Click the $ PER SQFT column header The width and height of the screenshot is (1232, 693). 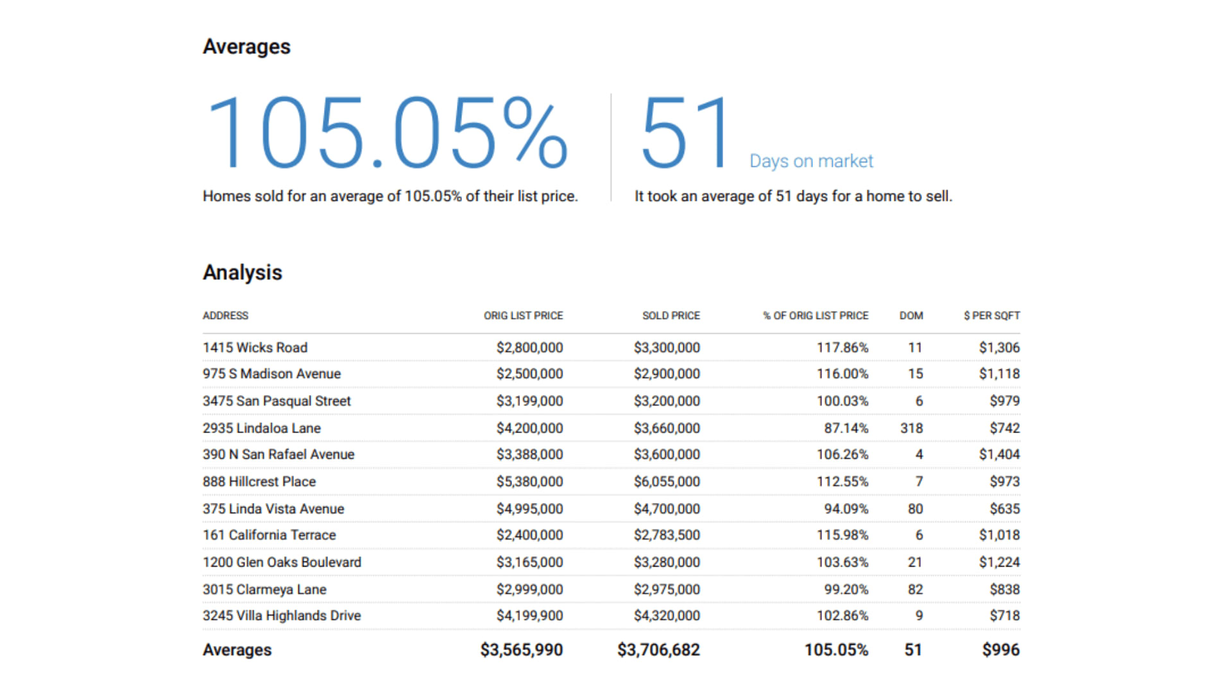click(x=991, y=316)
